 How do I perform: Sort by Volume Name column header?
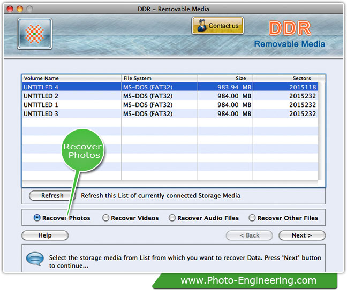71,78
